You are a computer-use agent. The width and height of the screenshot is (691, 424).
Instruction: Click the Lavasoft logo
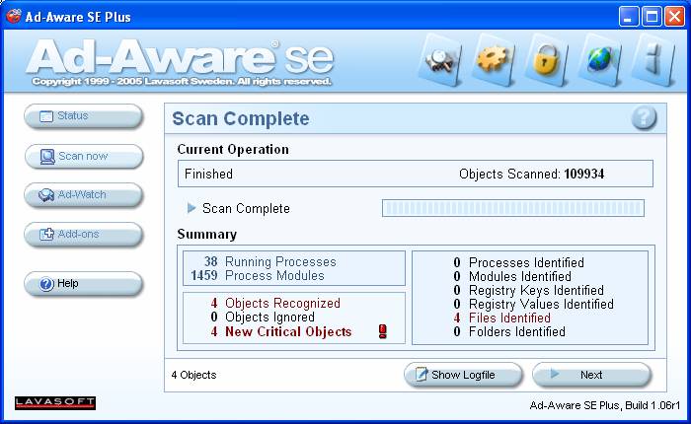click(55, 402)
